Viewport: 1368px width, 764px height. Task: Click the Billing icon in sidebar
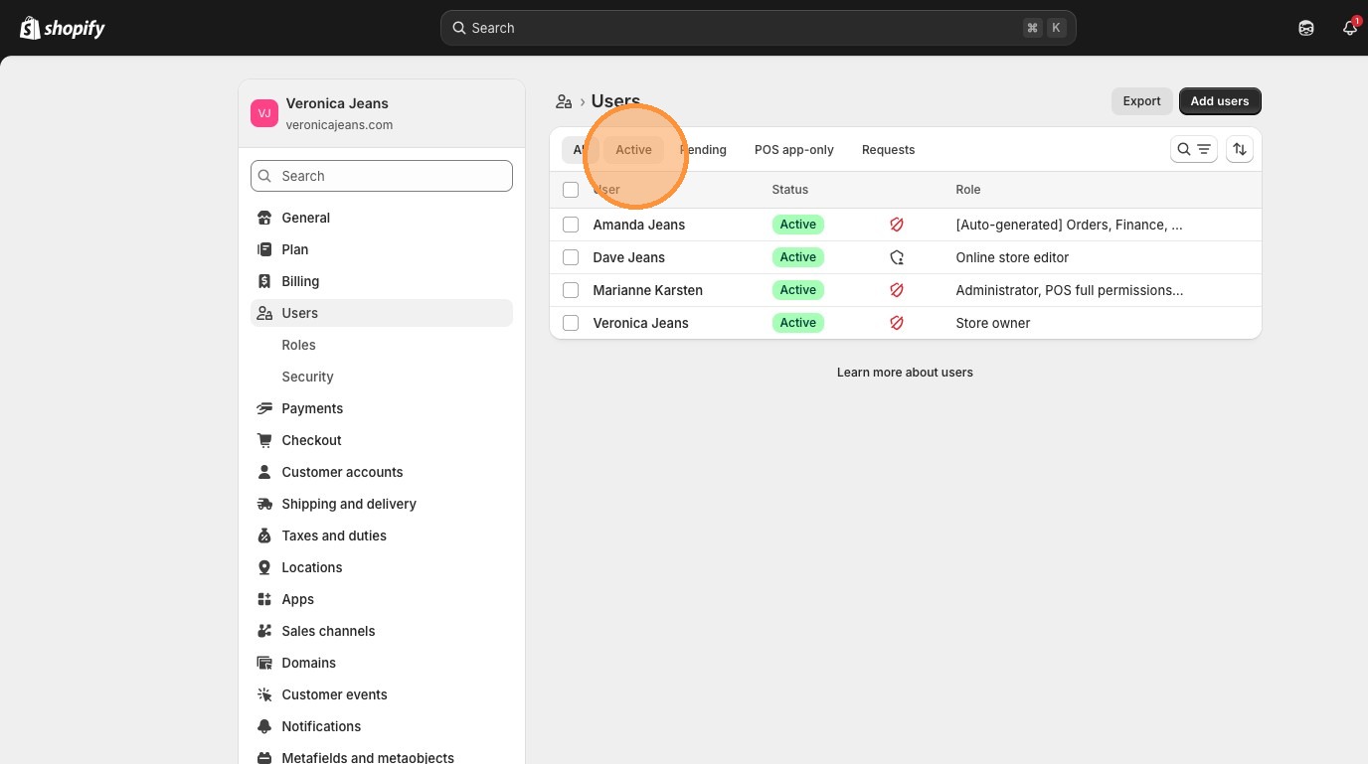264,281
